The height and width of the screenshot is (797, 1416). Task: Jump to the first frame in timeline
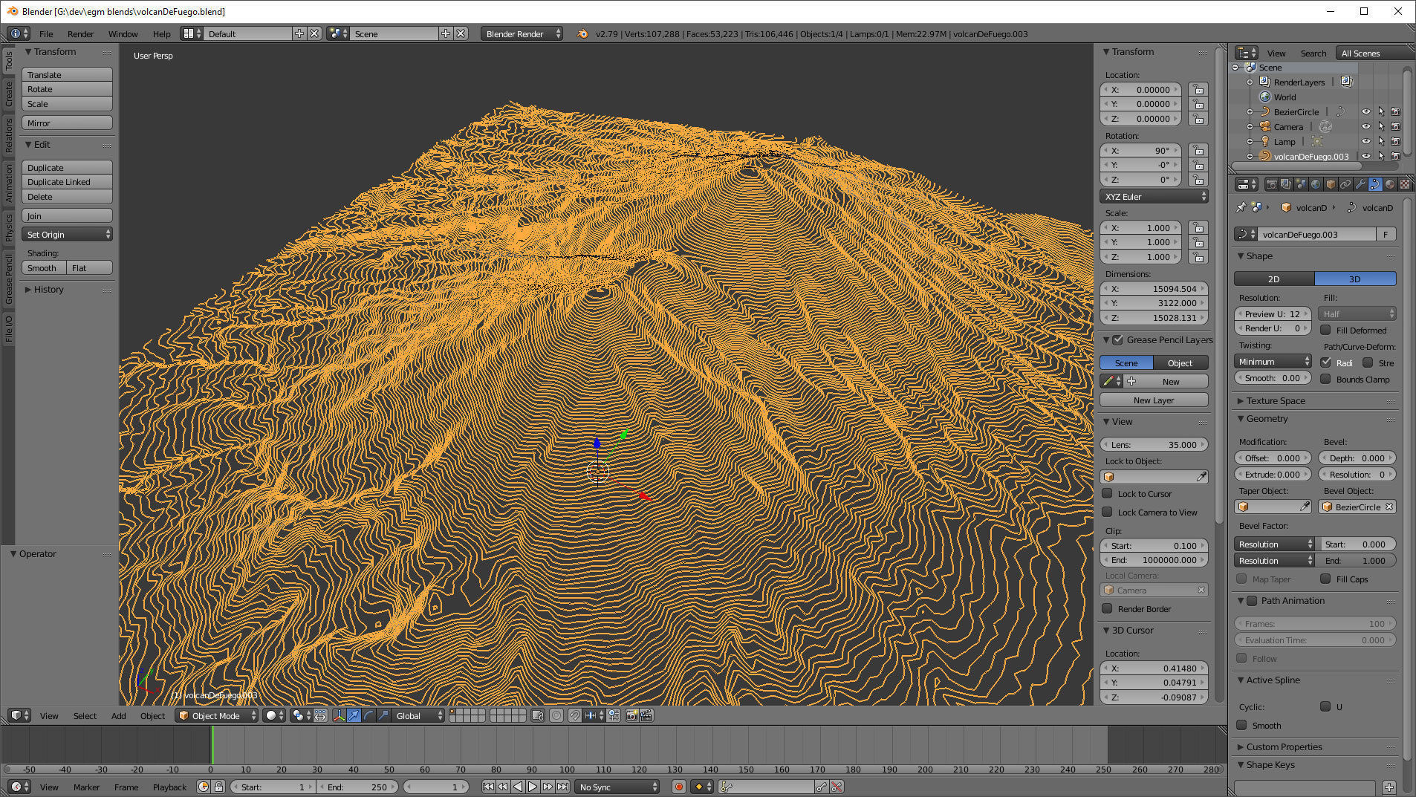point(488,787)
